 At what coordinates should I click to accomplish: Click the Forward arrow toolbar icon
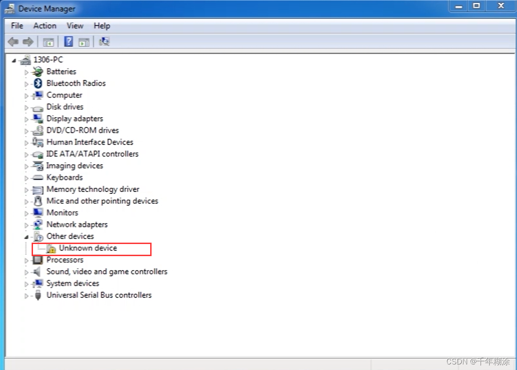coord(28,42)
